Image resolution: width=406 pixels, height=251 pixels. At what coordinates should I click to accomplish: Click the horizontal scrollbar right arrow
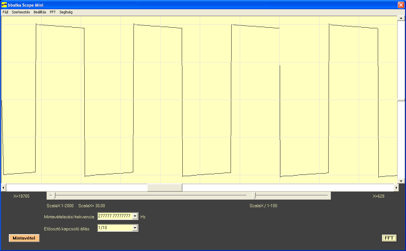coord(396,188)
